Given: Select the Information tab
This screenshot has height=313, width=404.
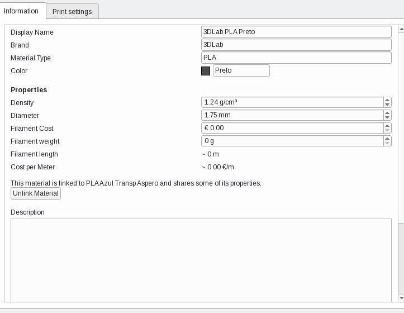Looking at the screenshot, I should coord(21,11).
